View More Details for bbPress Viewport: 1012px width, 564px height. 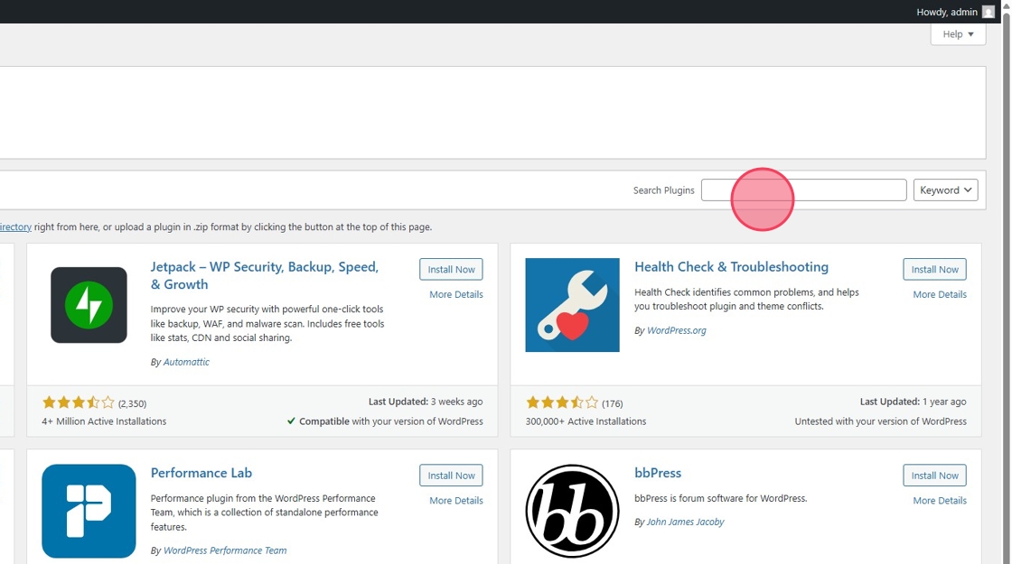tap(939, 501)
